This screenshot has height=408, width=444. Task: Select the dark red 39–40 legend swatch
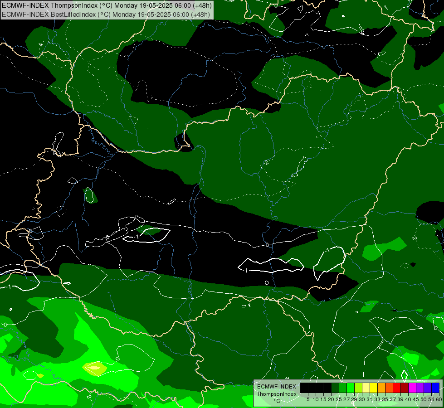pyautogui.click(x=405, y=388)
